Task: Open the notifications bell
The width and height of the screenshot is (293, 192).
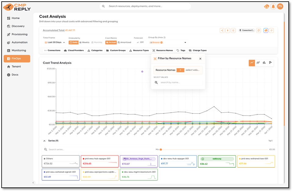Action: [x=273, y=6]
